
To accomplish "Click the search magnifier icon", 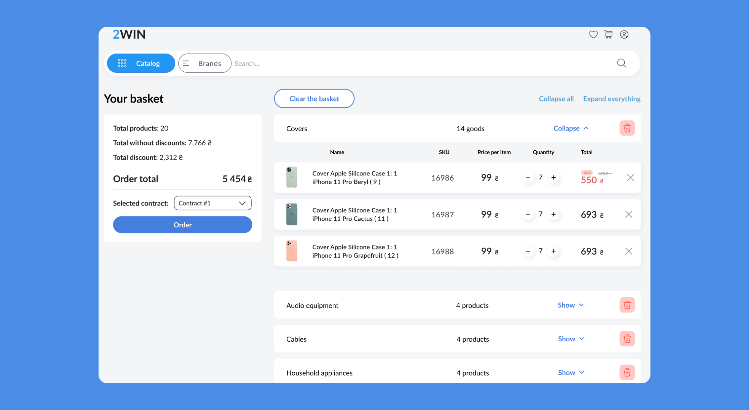I will (622, 63).
